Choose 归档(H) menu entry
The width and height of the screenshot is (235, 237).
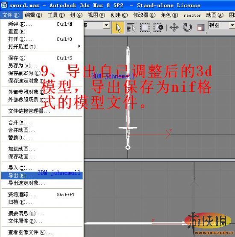(42, 202)
